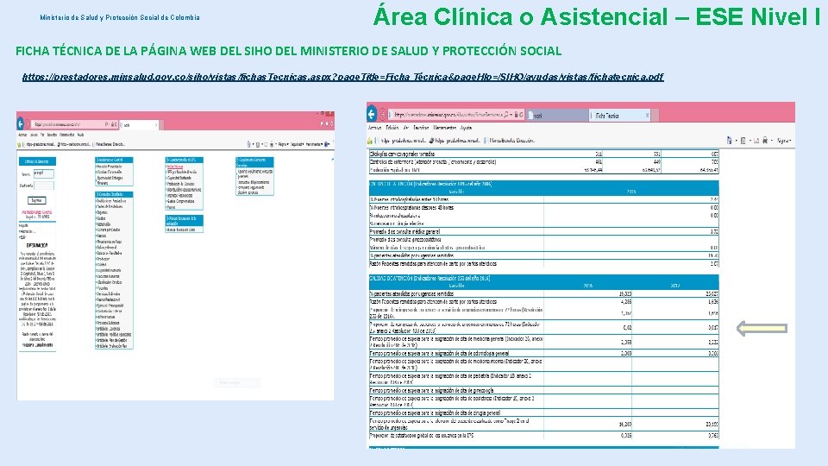The width and height of the screenshot is (828, 466).
Task: Open the Seguridad dropdown in the left browser
Action: [298, 144]
